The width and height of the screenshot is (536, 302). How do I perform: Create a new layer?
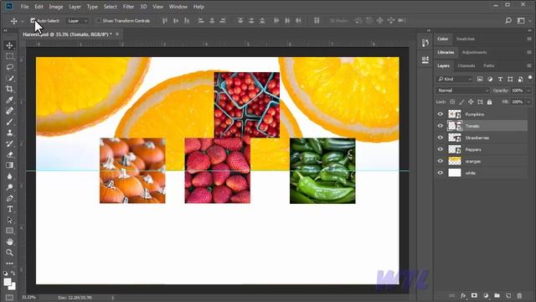tap(508, 295)
